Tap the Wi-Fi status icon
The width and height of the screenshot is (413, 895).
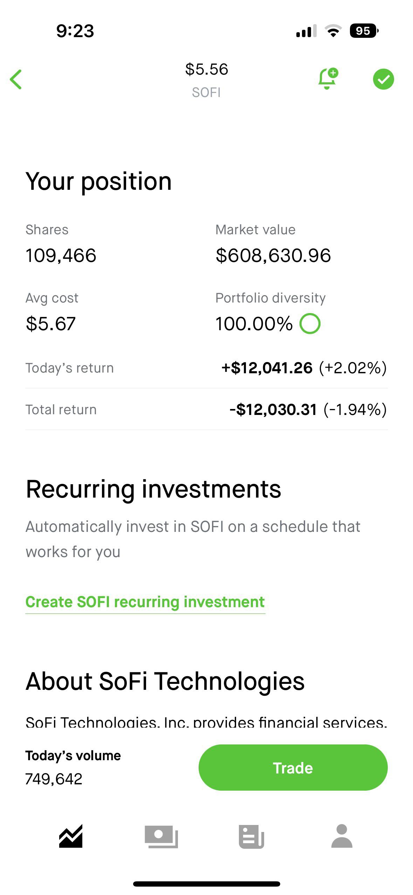[333, 31]
